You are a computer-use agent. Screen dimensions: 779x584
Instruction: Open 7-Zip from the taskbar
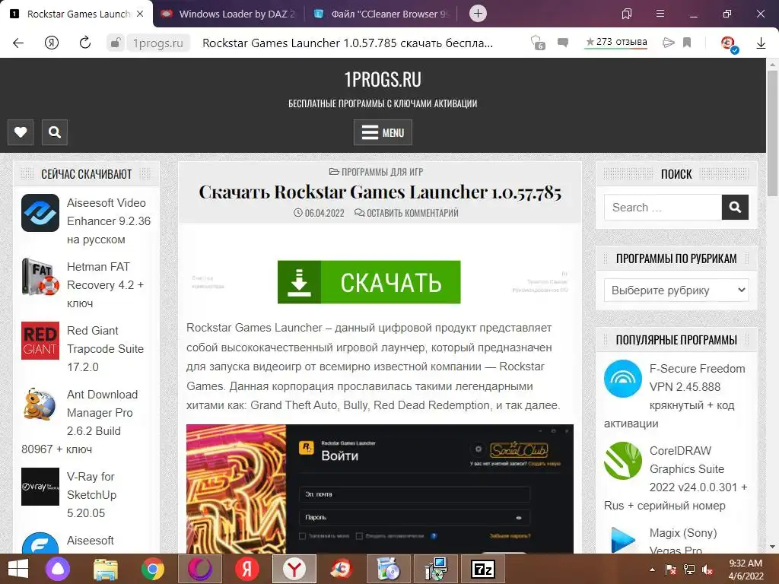(x=483, y=569)
